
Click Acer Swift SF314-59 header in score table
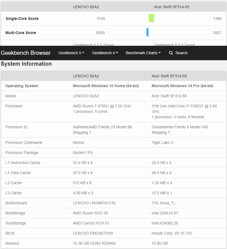(171, 7)
